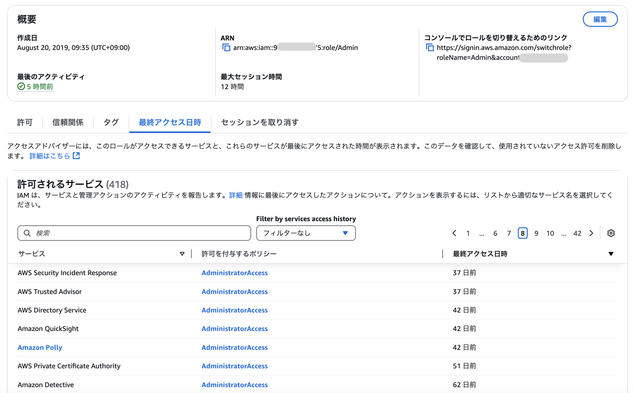634x393 pixels.
Task: Go to previous page of services
Action: pyautogui.click(x=454, y=233)
